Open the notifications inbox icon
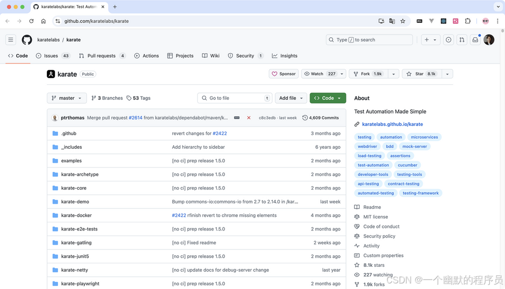Viewport: 505px width, 289px height. (x=475, y=39)
